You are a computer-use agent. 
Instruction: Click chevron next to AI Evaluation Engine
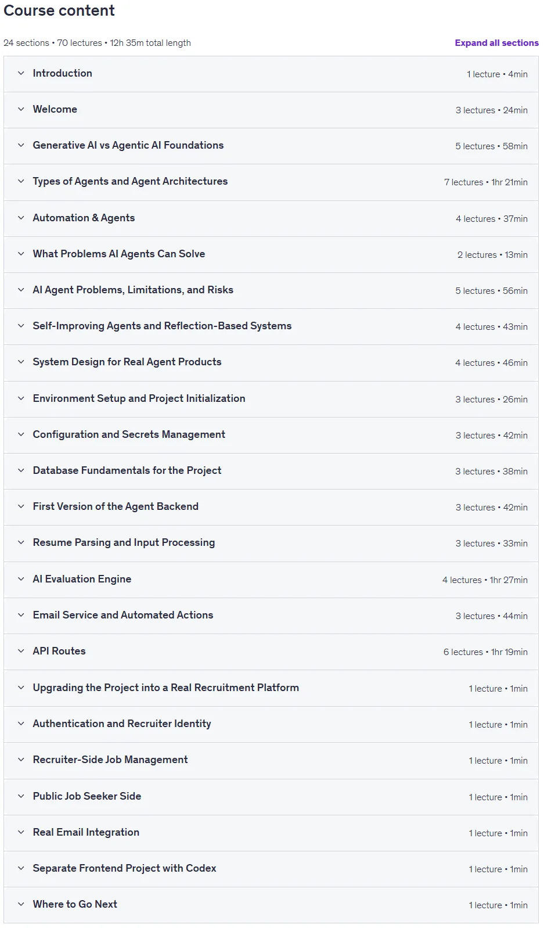[21, 579]
